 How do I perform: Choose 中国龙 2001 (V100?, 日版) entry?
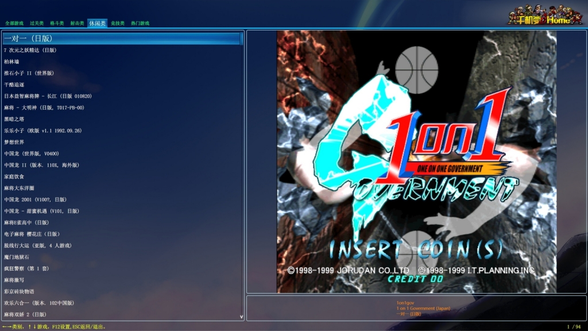[36, 199]
